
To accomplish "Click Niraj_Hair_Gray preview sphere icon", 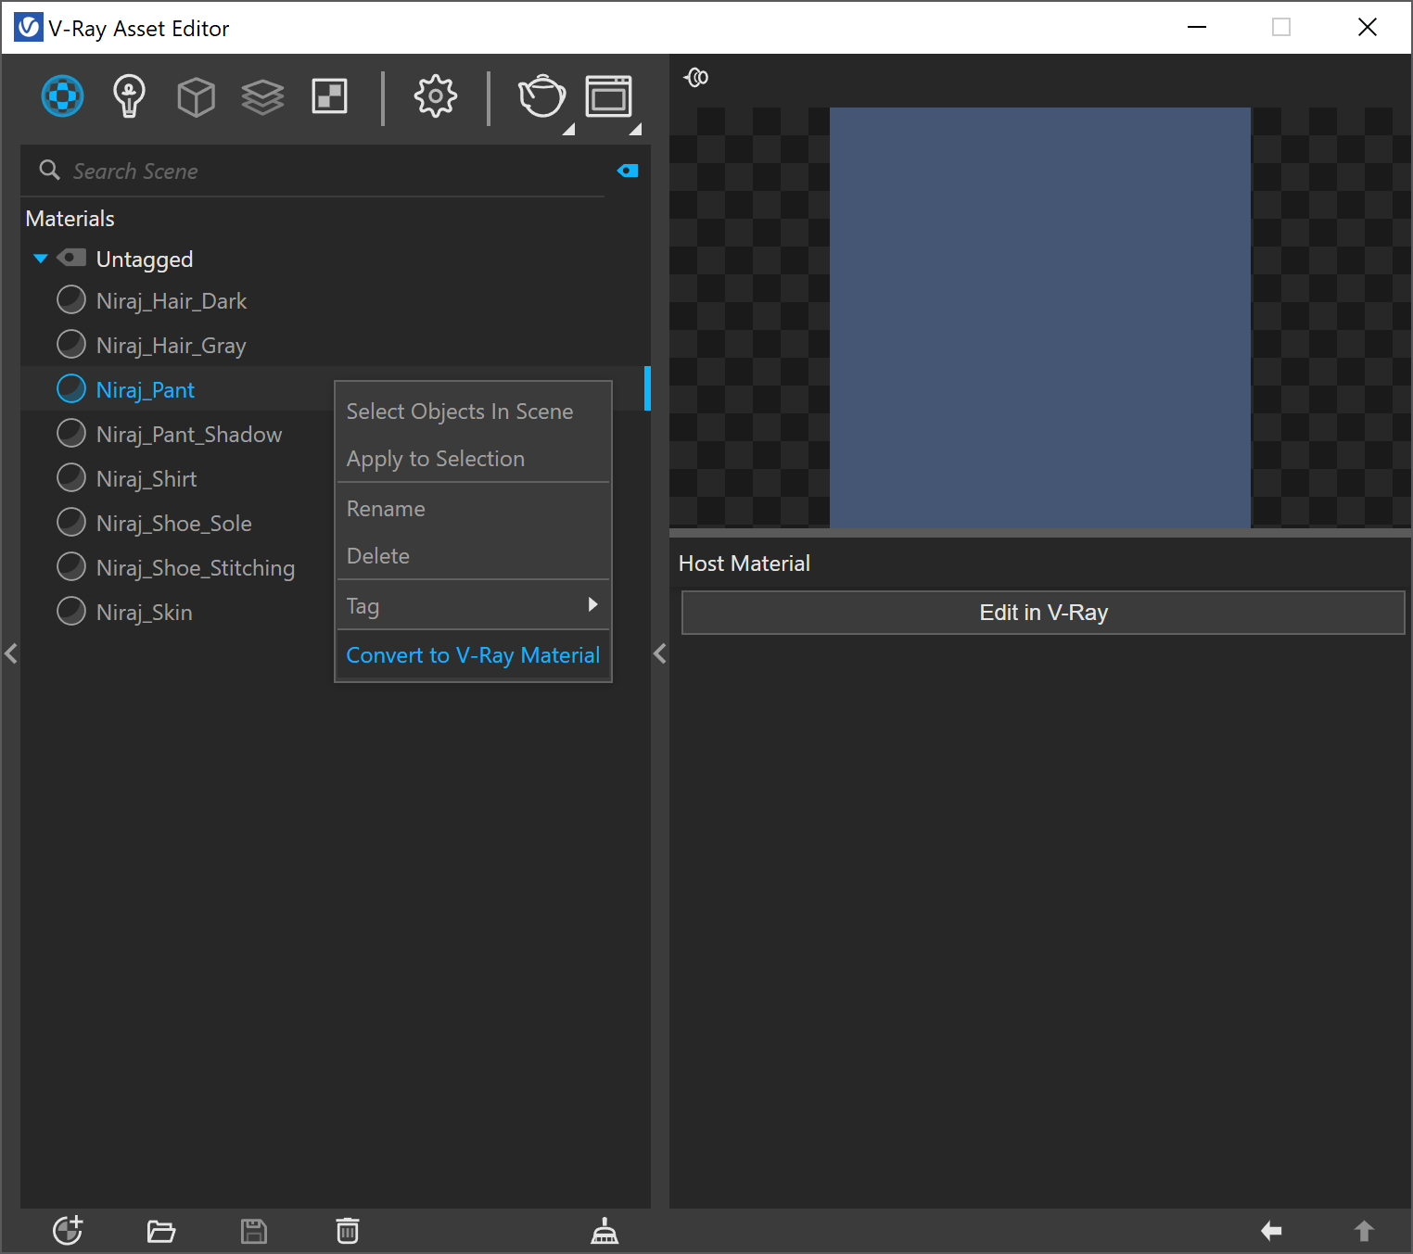I will [x=71, y=345].
